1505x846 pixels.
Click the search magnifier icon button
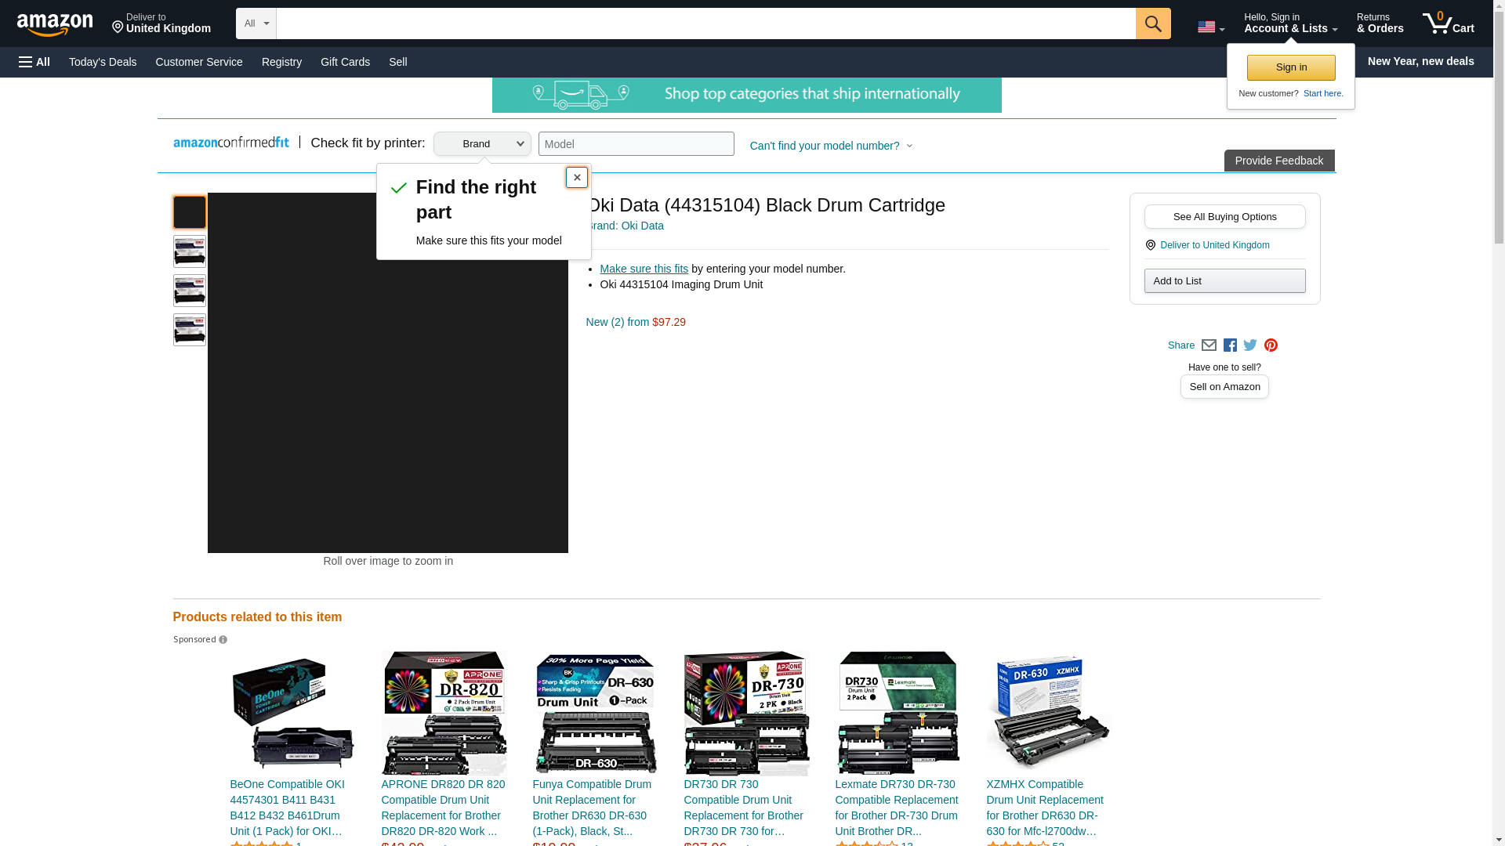point(1152,23)
